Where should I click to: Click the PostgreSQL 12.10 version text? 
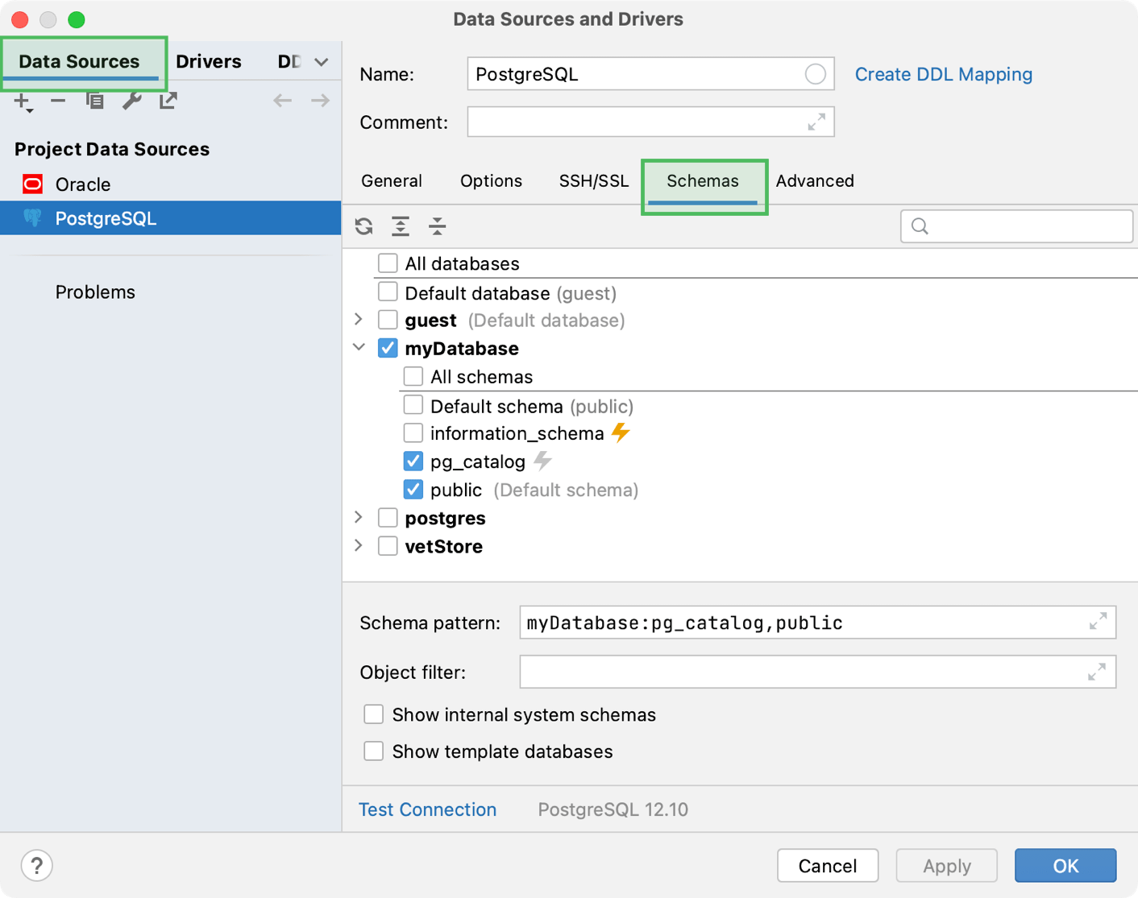click(x=613, y=809)
